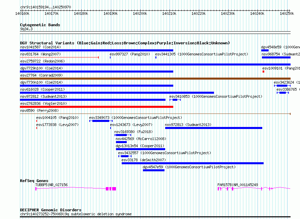Click the esv3410853 variant glyph
300x219 pixels.
click(175, 100)
